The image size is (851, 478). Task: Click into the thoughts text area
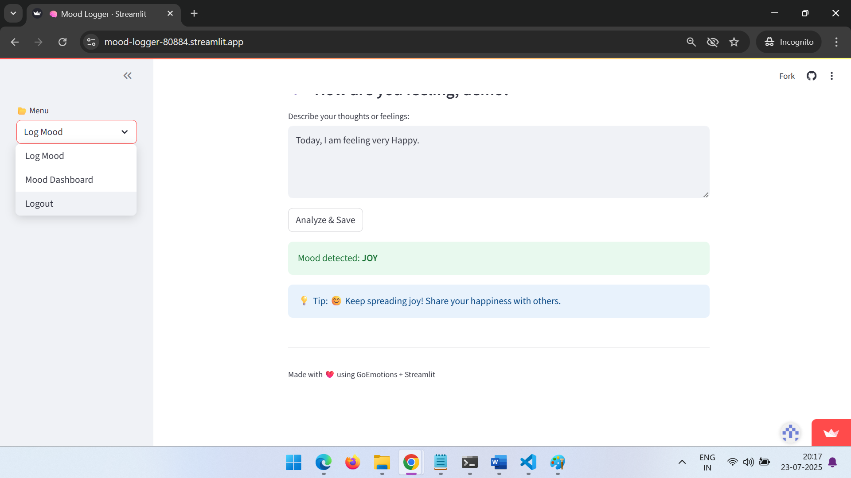coord(498,162)
